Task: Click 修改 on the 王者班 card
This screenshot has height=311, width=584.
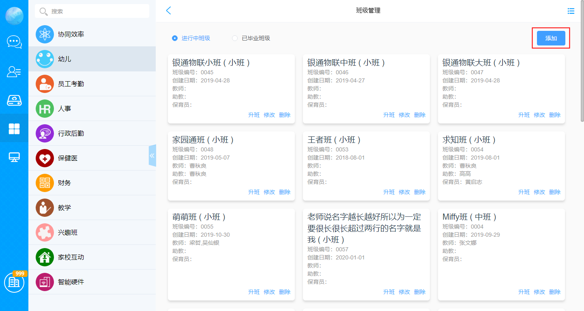Action: [404, 192]
